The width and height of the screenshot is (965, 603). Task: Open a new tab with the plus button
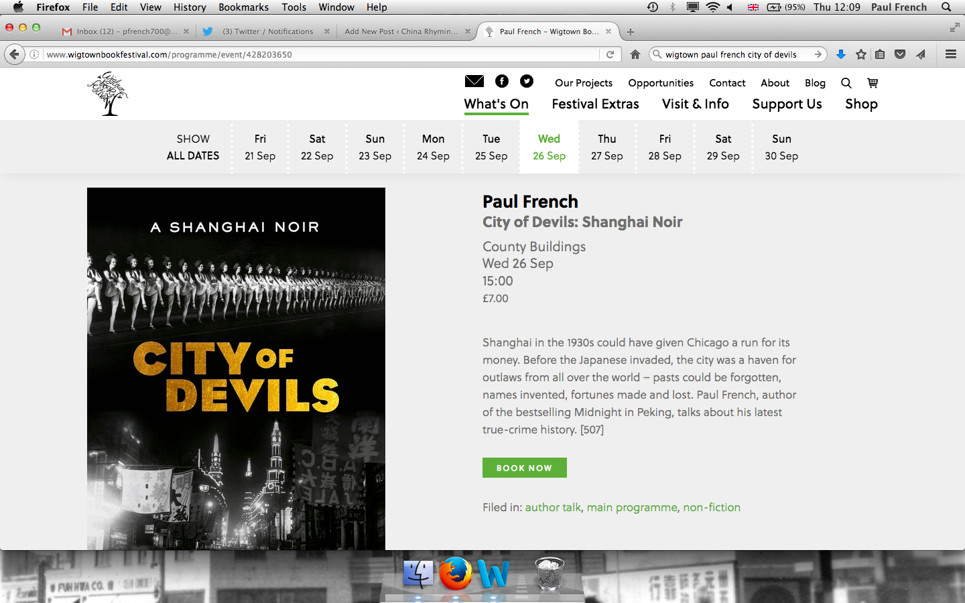tap(630, 31)
